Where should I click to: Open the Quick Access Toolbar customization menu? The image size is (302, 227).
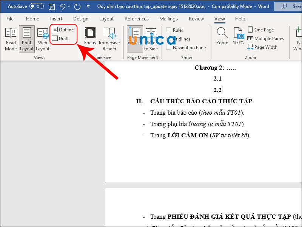pos(88,6)
